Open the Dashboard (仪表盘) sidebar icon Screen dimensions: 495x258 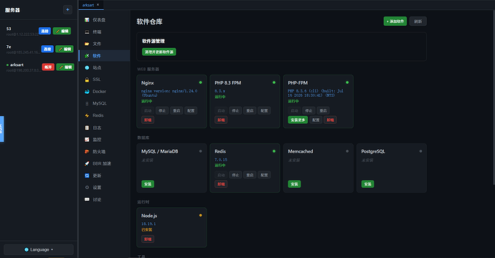point(87,20)
